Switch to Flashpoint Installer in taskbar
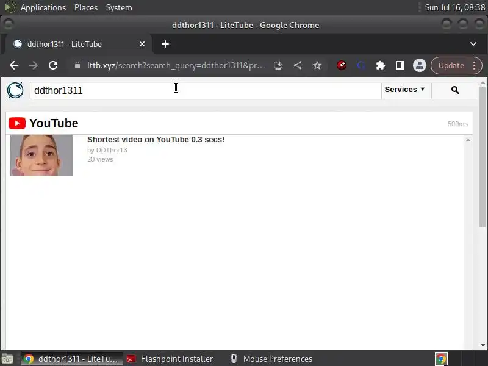This screenshot has width=488, height=366. pyautogui.click(x=170, y=359)
